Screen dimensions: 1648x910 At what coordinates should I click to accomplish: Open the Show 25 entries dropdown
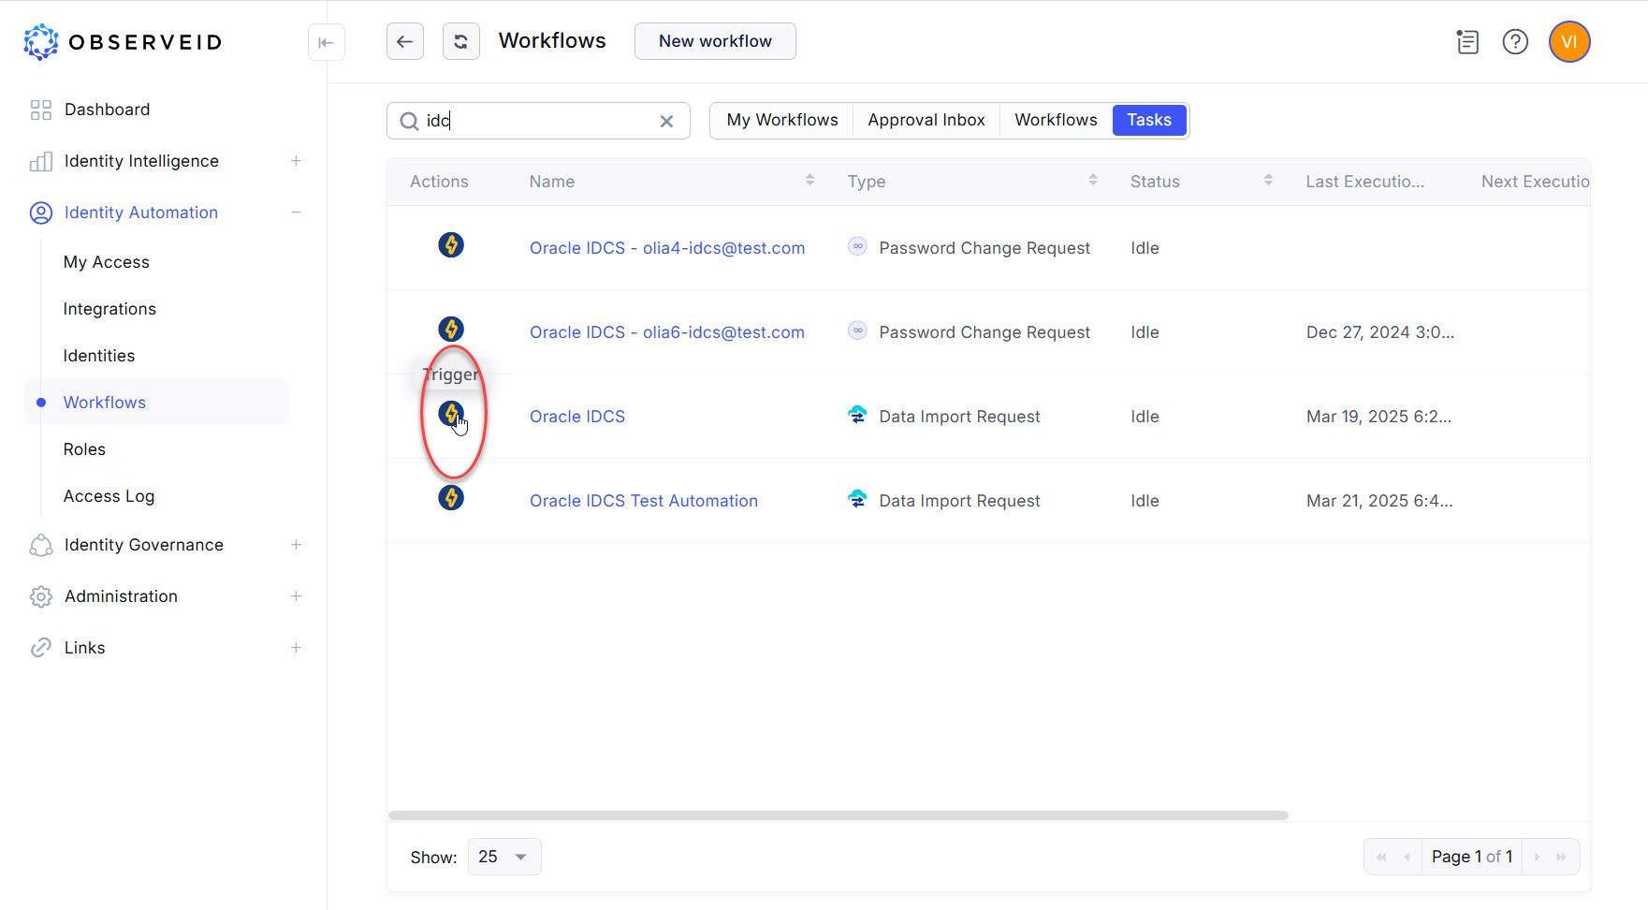click(503, 856)
